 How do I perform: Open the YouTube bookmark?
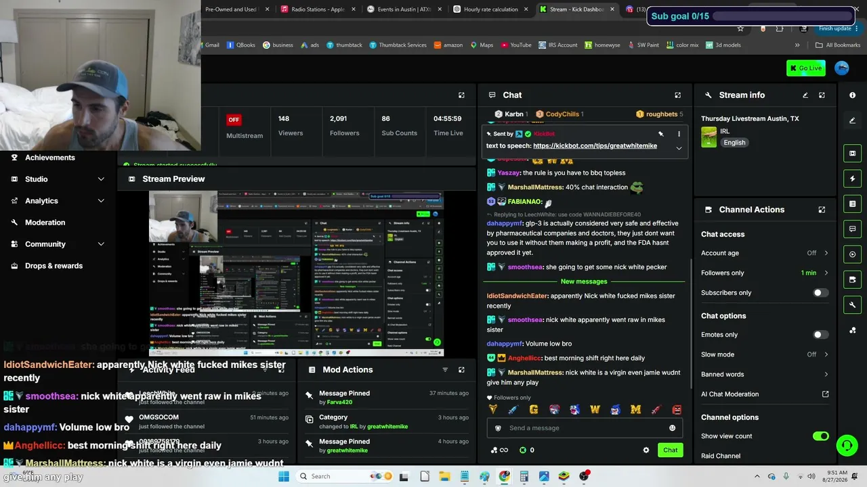[516, 45]
